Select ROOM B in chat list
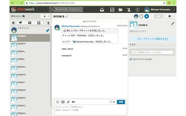Viewport: 186px width, 116px height. coord(30,38)
